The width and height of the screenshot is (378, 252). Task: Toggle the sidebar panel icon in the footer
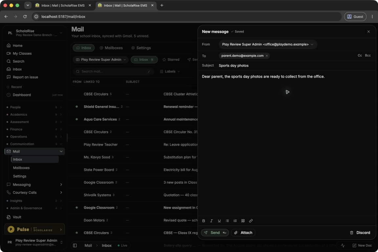click(75, 245)
